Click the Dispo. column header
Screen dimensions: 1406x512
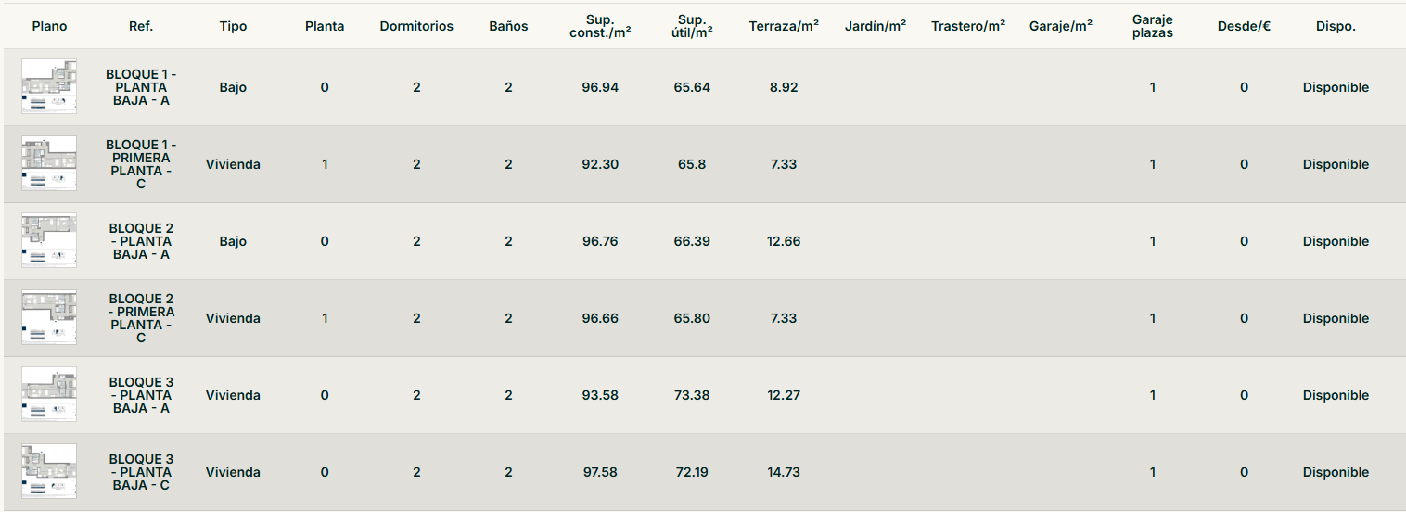[1336, 26]
